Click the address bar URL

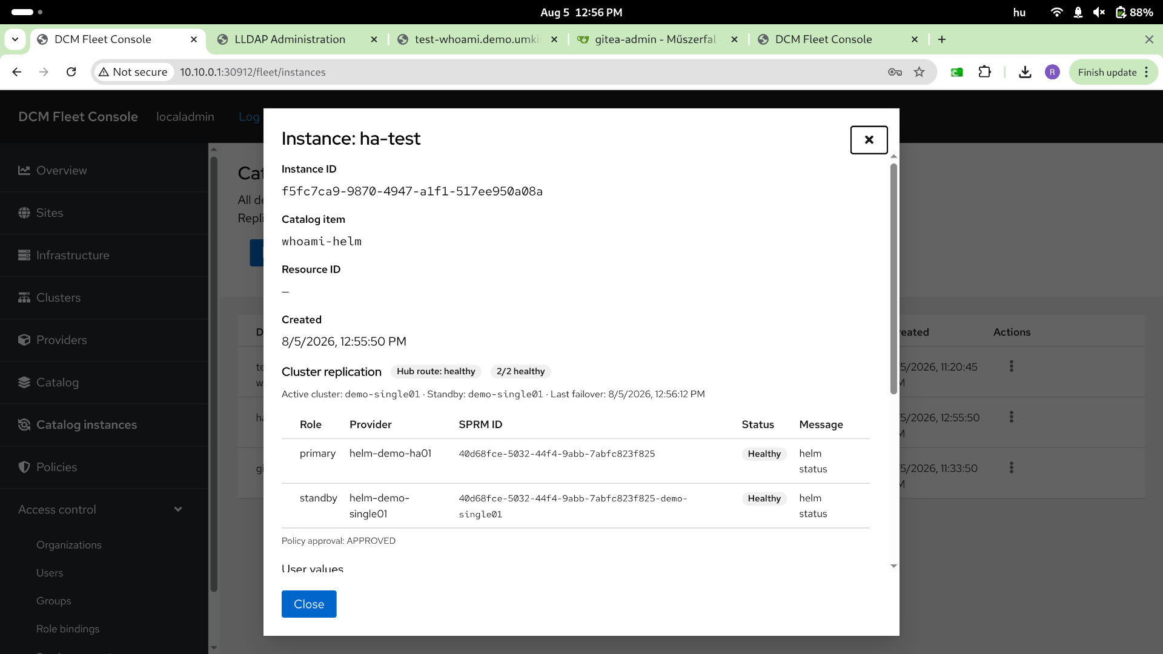[x=253, y=72]
